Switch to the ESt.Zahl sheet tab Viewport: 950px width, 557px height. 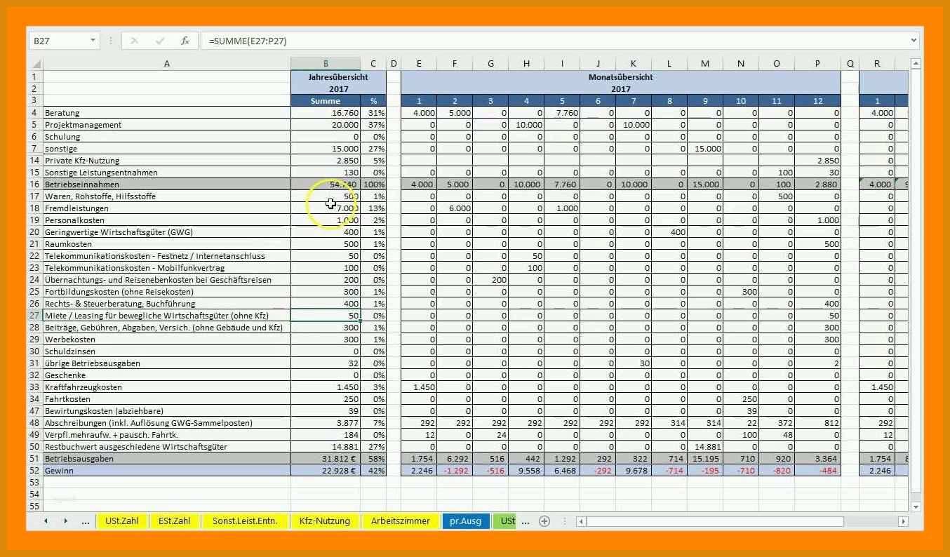tap(174, 521)
